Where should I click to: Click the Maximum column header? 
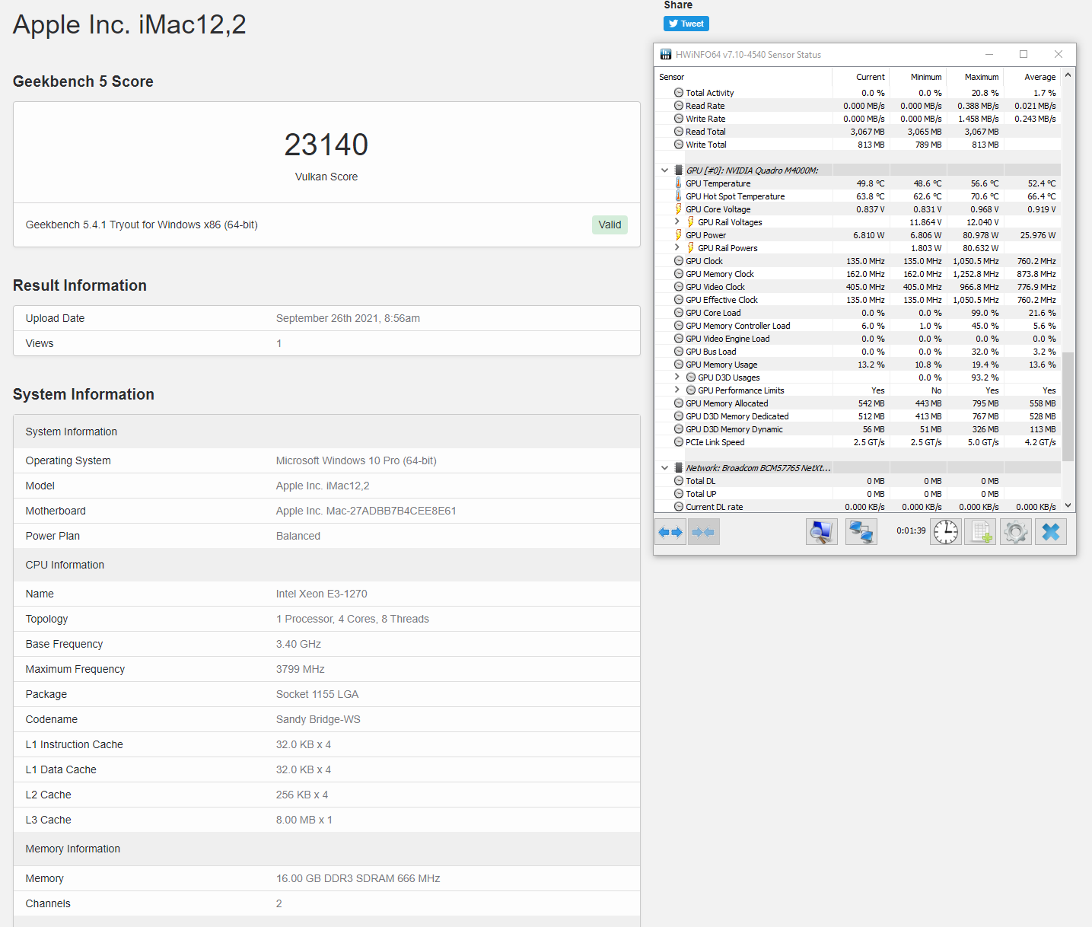tap(976, 77)
